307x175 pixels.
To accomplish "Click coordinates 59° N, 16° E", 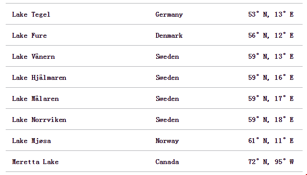I will (271, 77).
